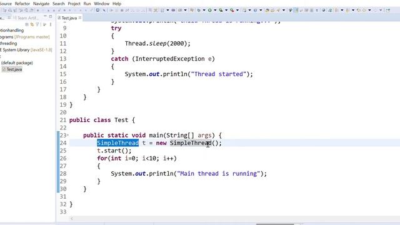Click the Open Console icon in toolbar
This screenshot has height=225, width=400.
[x=97, y=10]
